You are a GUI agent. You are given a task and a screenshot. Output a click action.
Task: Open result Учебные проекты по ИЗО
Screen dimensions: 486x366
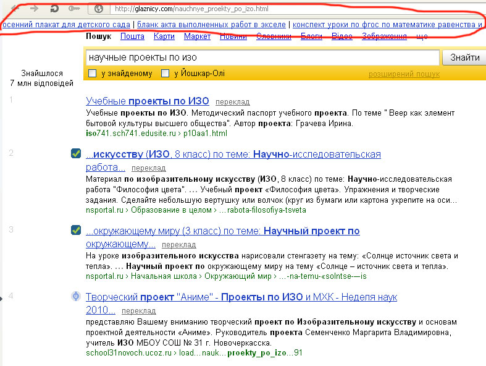tap(147, 101)
